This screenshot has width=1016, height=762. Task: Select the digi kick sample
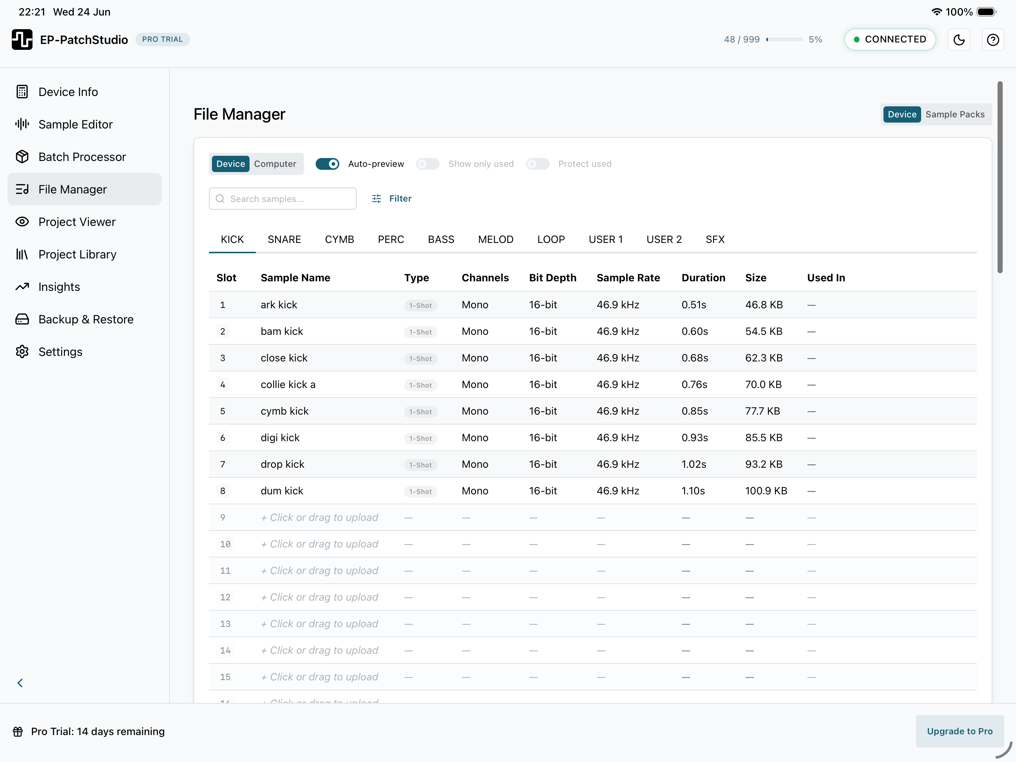pyautogui.click(x=280, y=438)
